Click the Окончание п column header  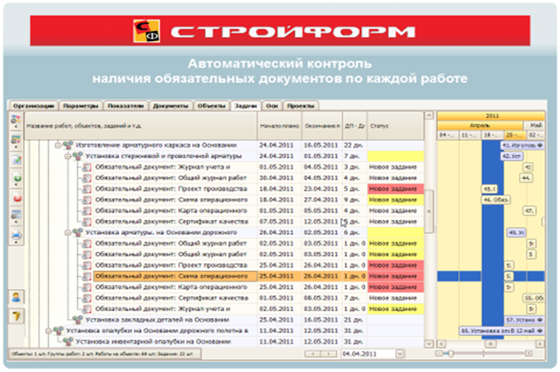click(322, 126)
